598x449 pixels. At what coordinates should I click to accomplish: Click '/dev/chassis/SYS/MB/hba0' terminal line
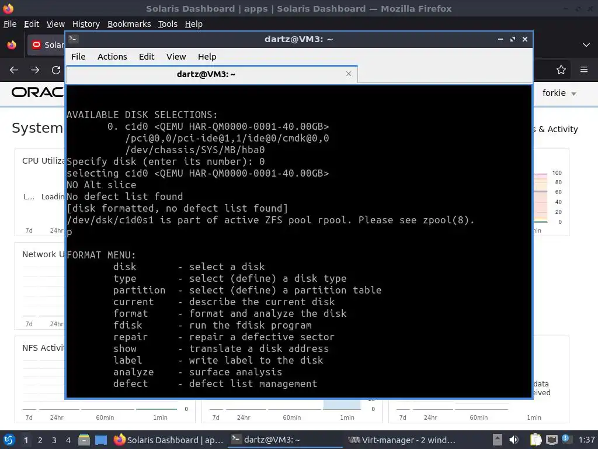click(x=195, y=150)
